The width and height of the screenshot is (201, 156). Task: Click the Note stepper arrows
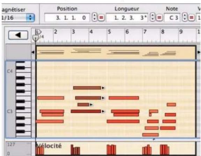point(185,17)
